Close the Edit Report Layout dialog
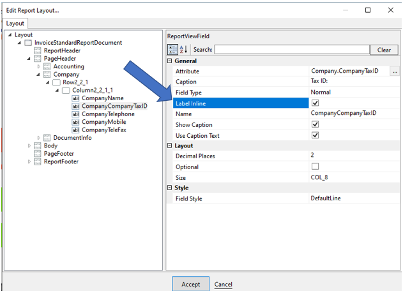 391,10
